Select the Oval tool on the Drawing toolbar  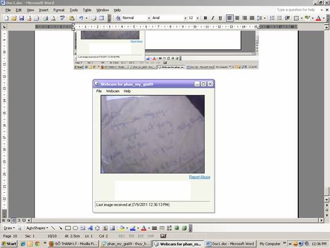75,228
